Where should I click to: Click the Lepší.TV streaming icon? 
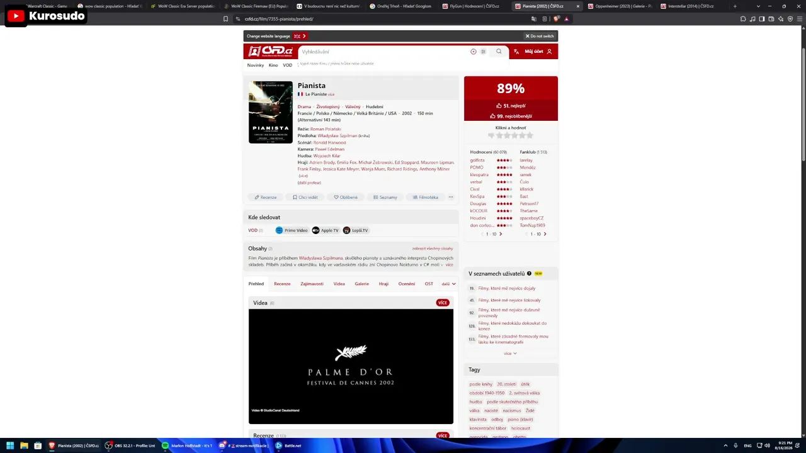point(346,230)
